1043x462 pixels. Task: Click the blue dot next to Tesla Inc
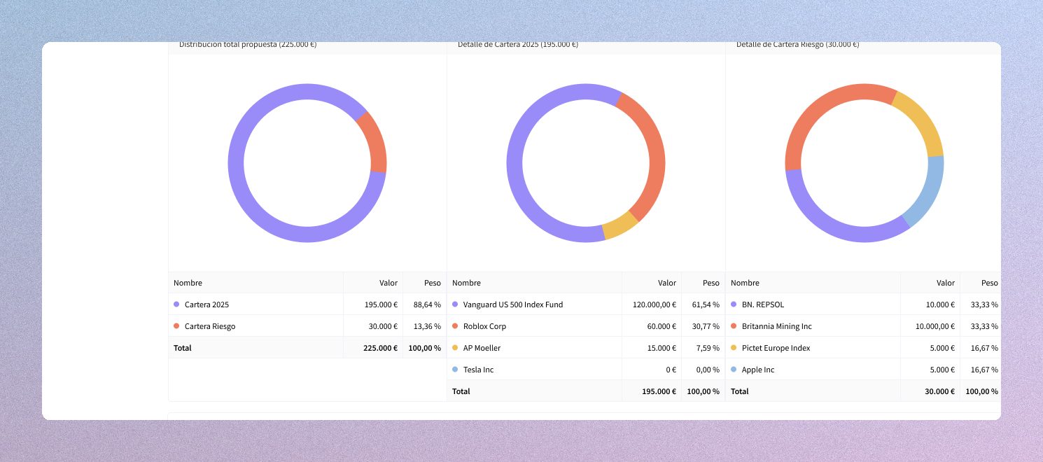point(455,370)
